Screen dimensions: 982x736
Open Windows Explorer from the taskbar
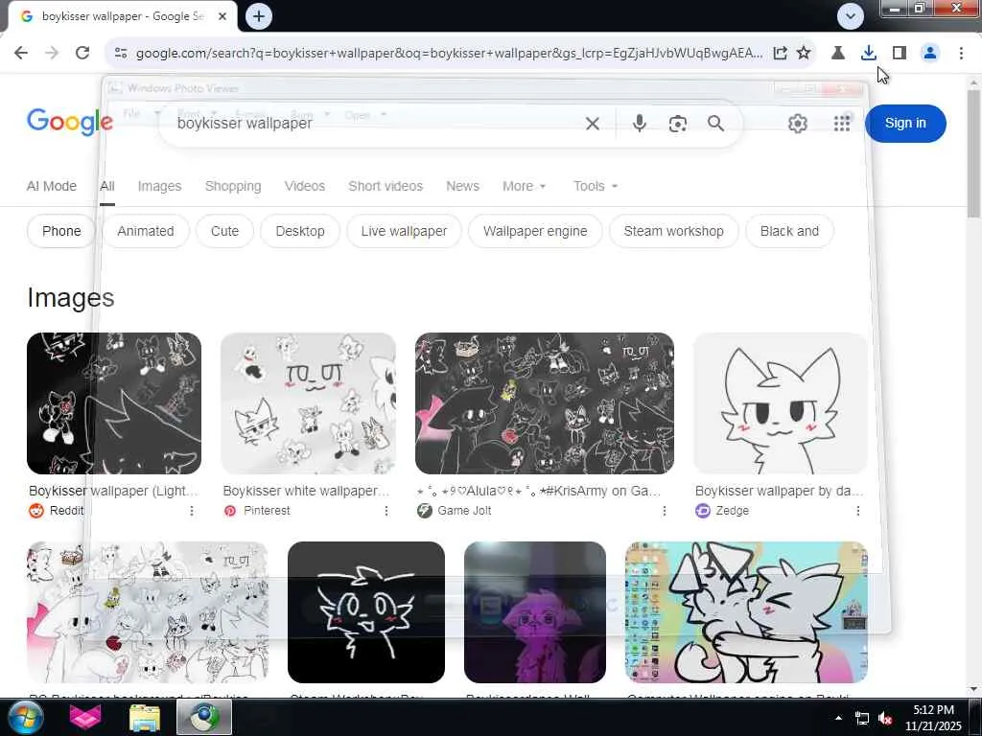145,717
